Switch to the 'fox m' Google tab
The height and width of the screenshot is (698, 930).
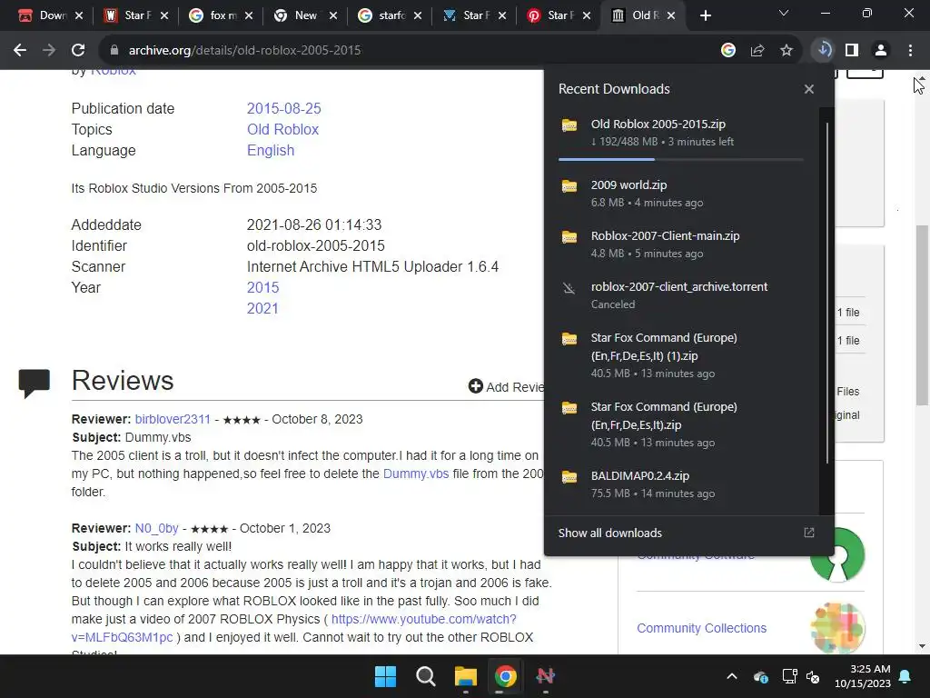(x=221, y=15)
